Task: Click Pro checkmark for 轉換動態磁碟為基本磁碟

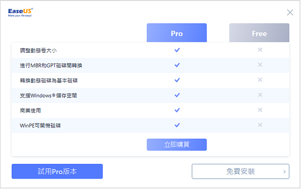Action: coord(177,80)
